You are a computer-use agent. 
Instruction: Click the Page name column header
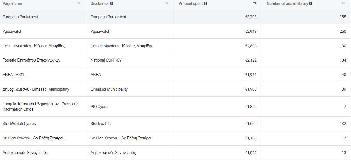coord(12,4)
